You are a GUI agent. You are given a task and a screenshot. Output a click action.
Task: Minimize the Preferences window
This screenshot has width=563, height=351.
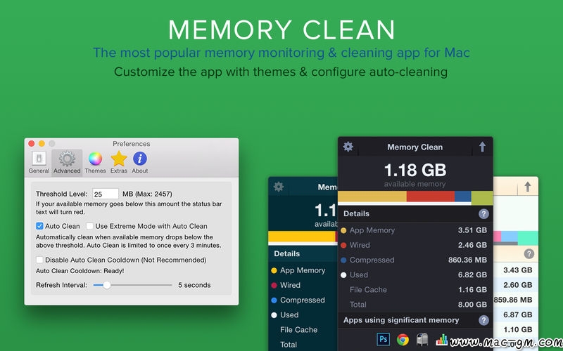[x=42, y=144]
